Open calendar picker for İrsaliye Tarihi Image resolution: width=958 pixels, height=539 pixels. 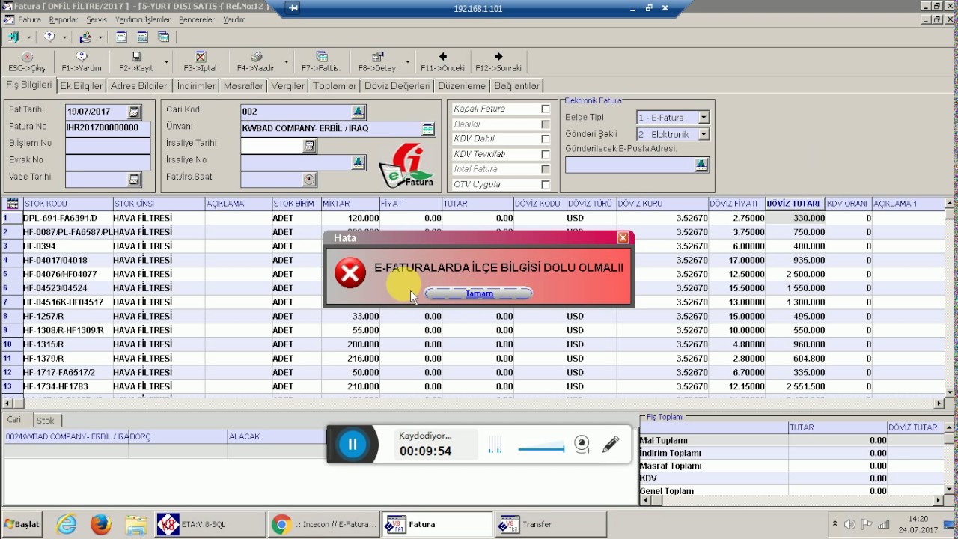[309, 146]
